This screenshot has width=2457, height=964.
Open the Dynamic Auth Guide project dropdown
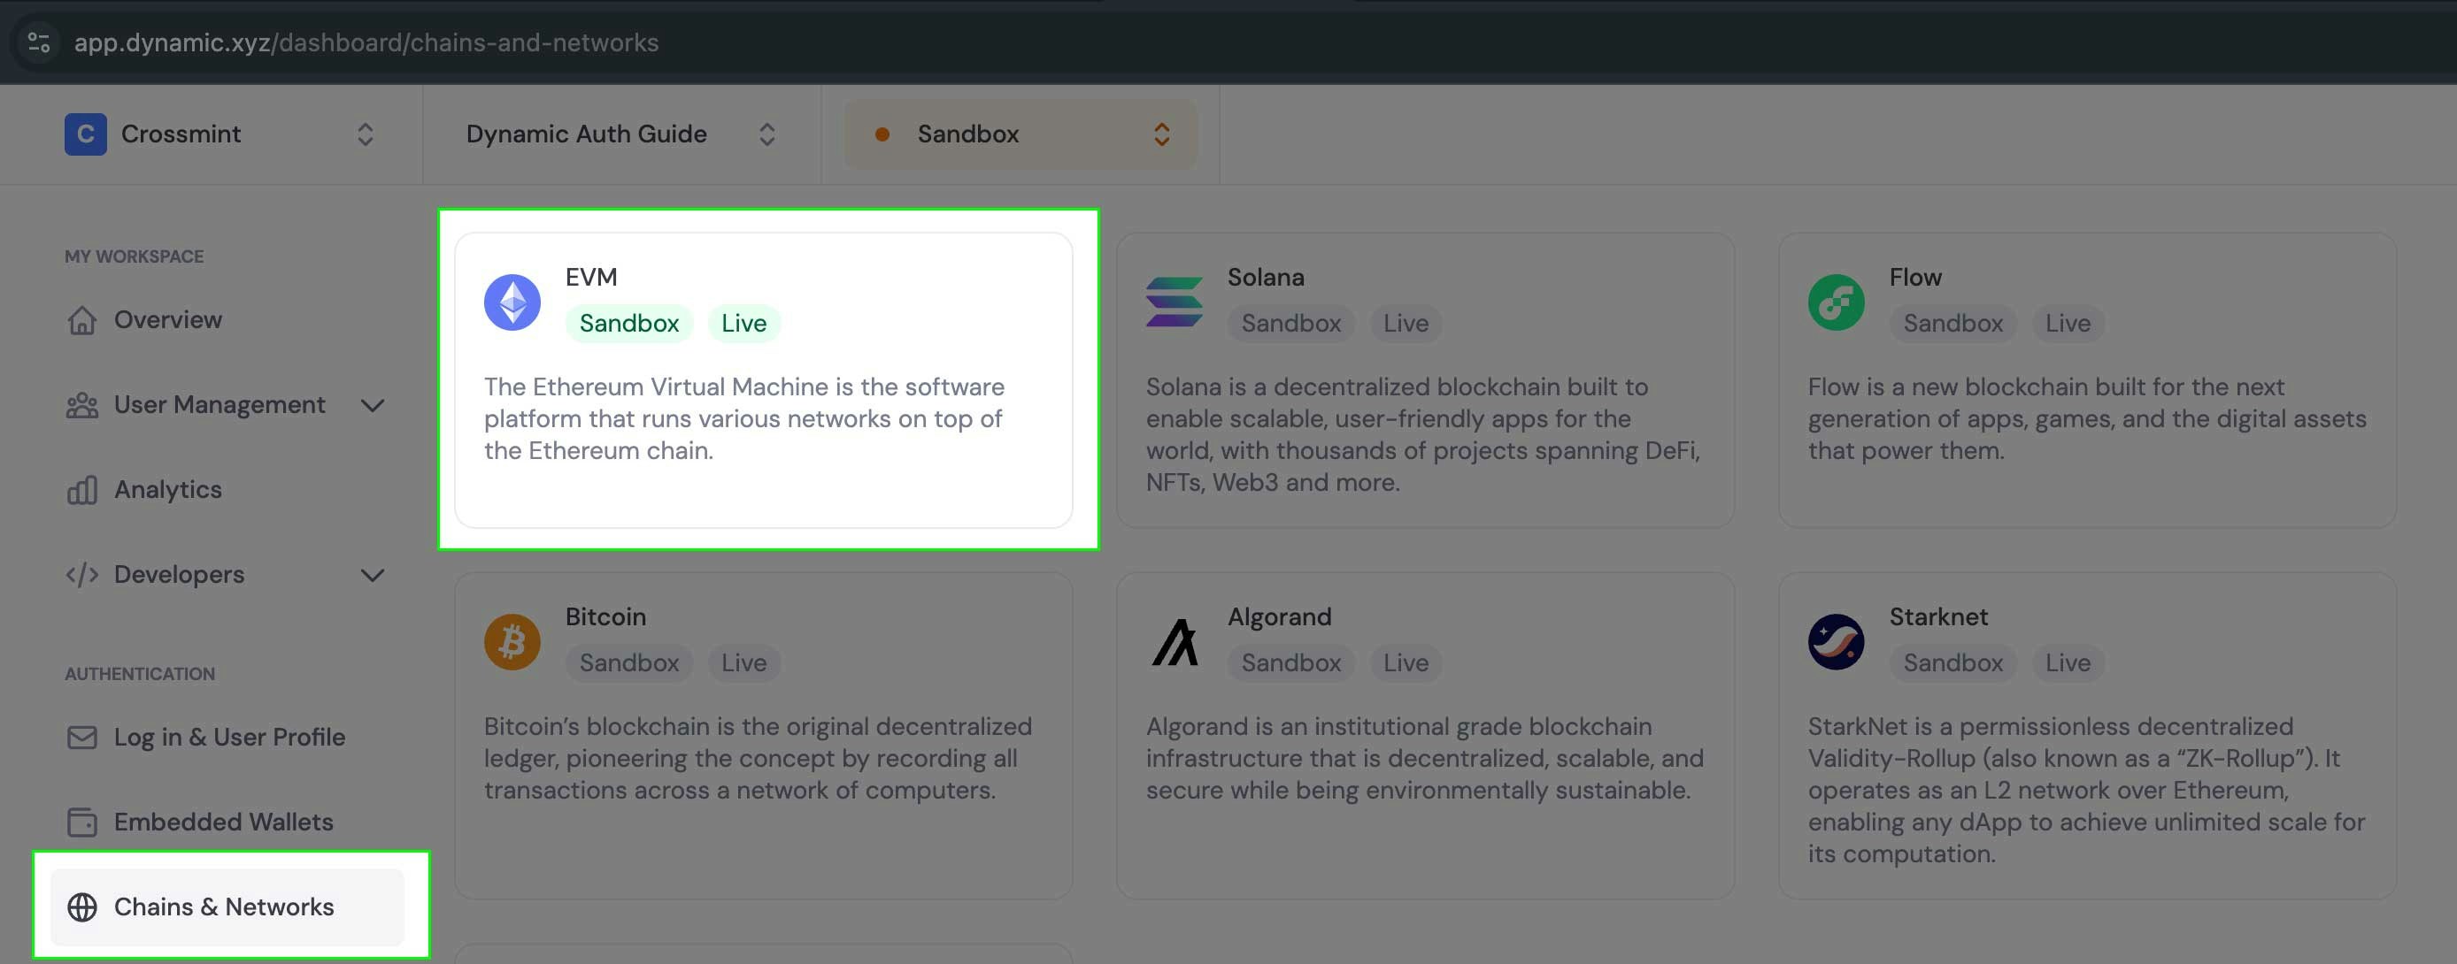point(621,134)
